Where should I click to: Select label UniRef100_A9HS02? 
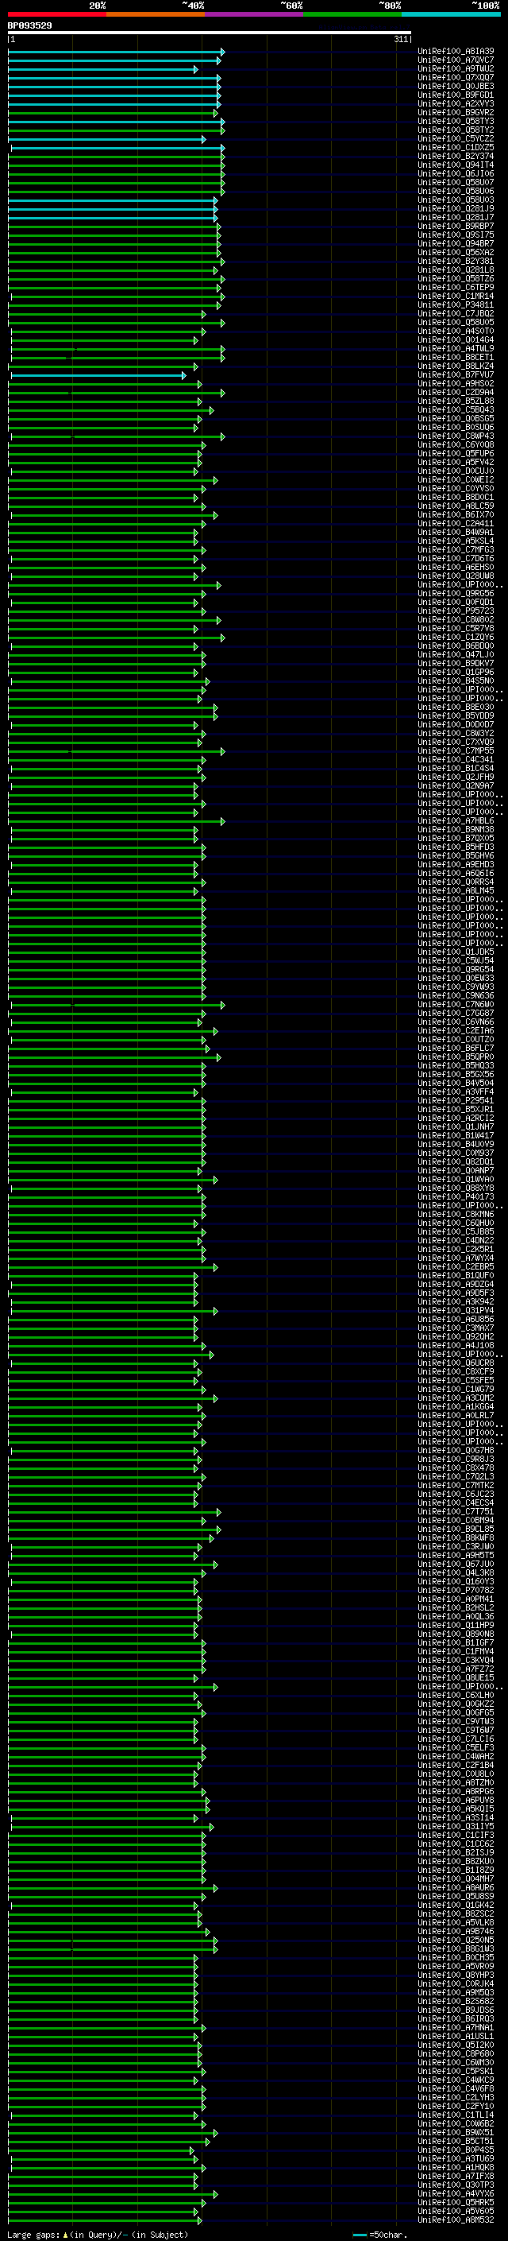456,384
